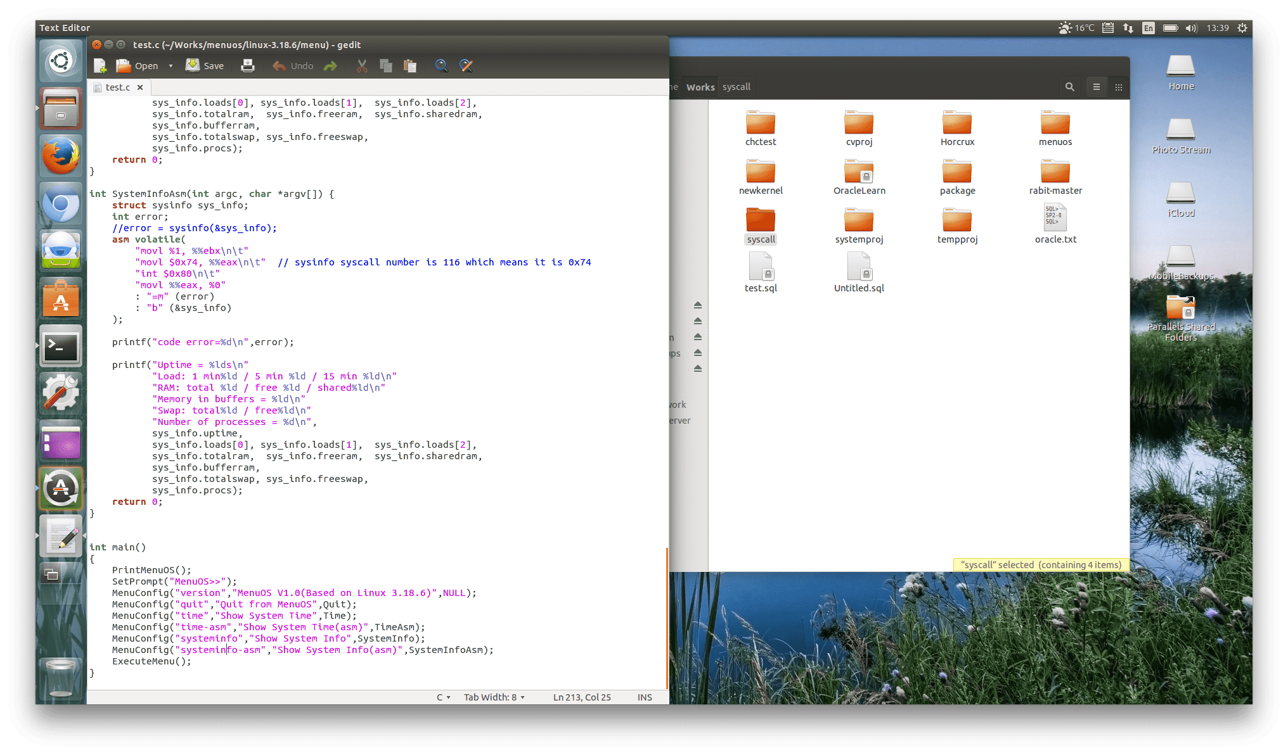Open Find with the magnifier icon
Image resolution: width=1288 pixels, height=755 pixels.
click(x=441, y=66)
